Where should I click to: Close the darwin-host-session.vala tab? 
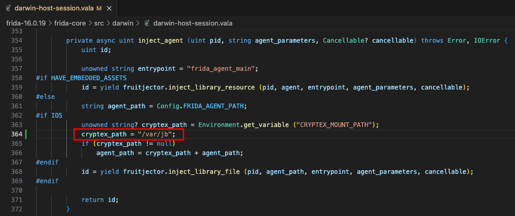pyautogui.click(x=109, y=8)
